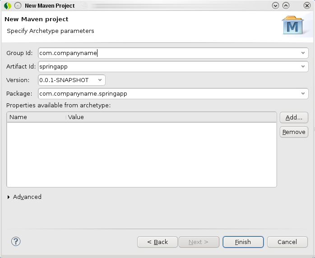Click the Remove property button
315x258 pixels.
[294, 132]
